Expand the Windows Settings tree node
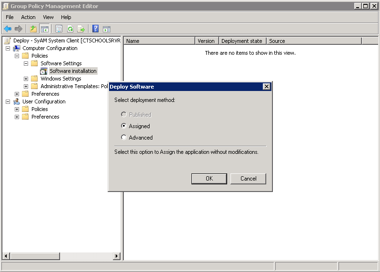 click(26, 79)
